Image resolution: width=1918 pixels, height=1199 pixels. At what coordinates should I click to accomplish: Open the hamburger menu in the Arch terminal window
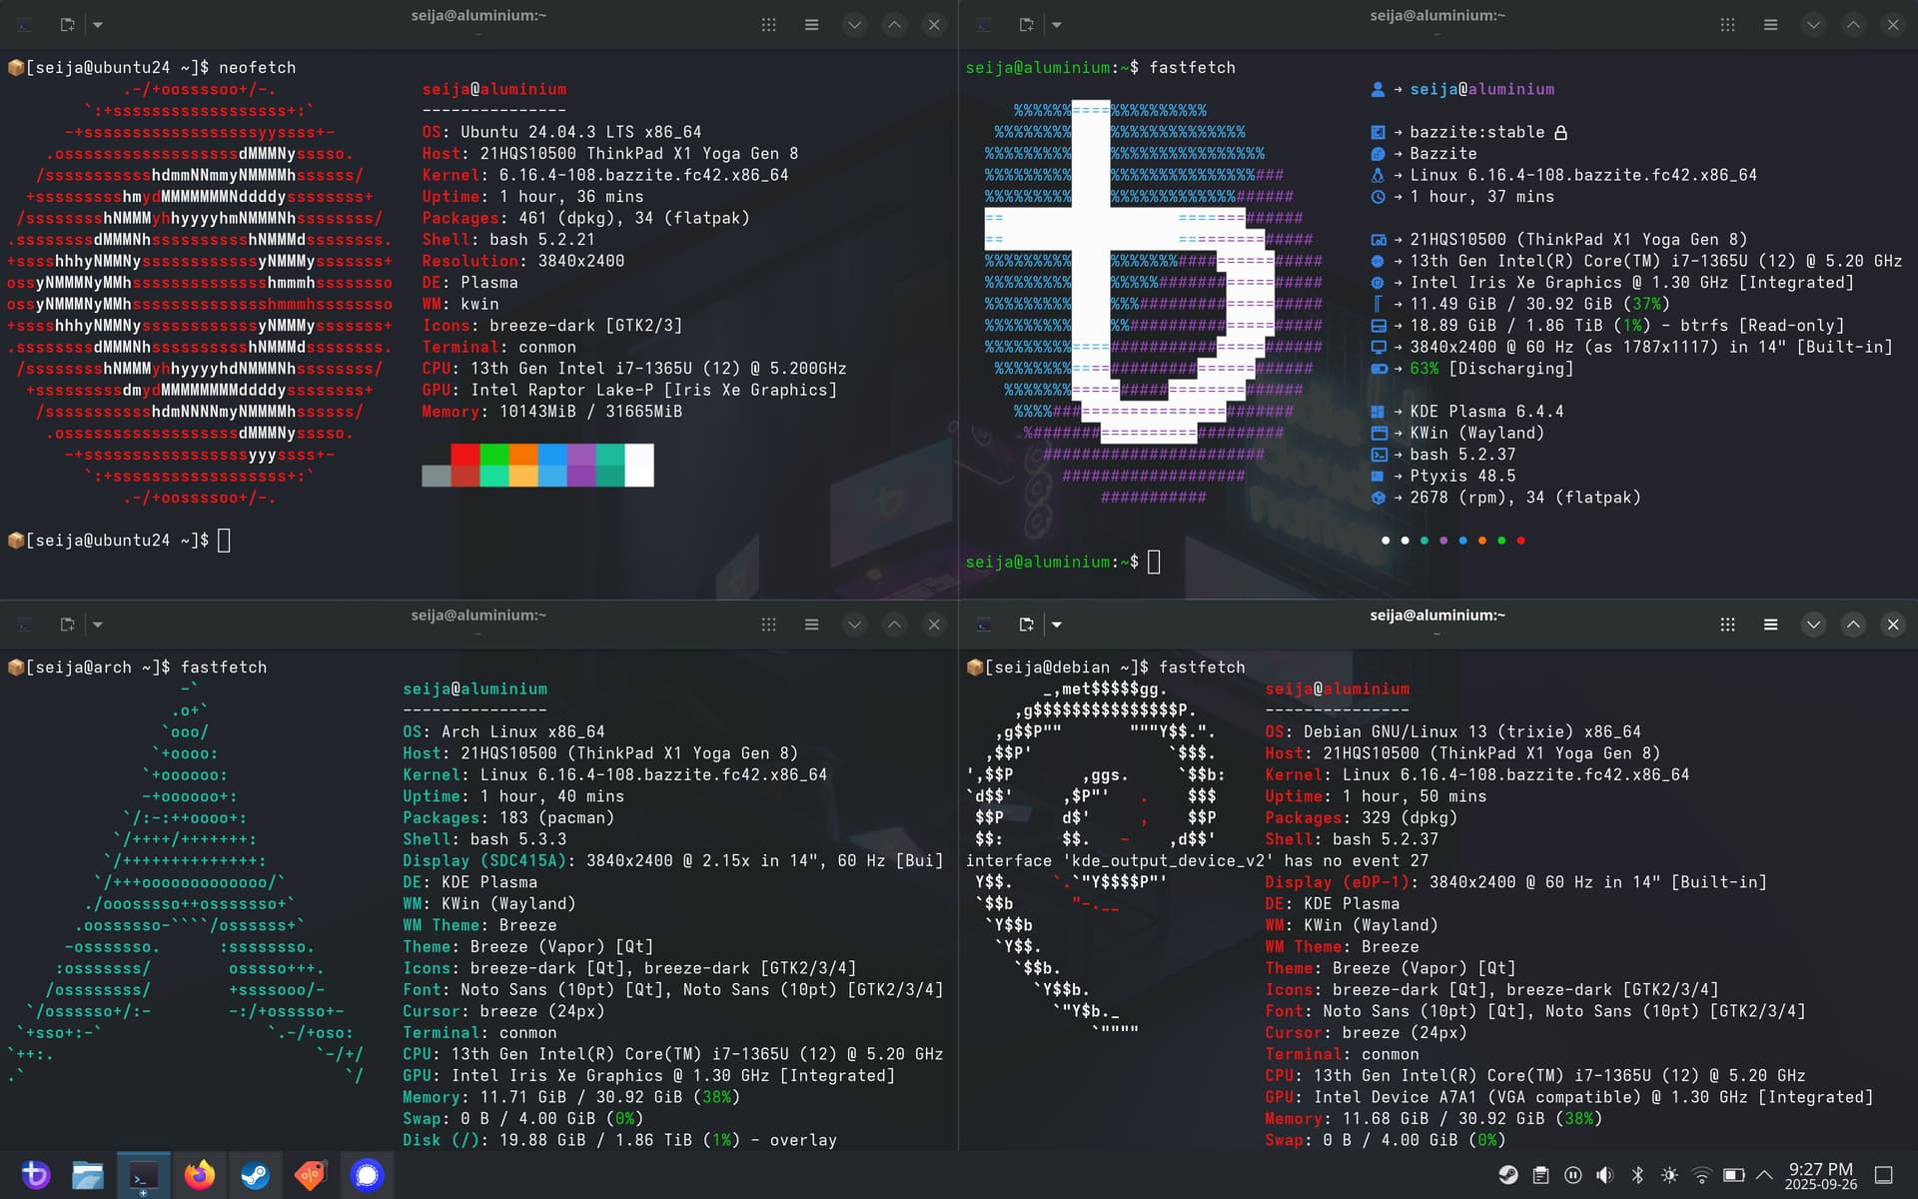point(811,624)
